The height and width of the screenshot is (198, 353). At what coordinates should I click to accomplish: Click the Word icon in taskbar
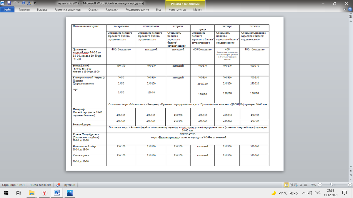tap(57, 193)
